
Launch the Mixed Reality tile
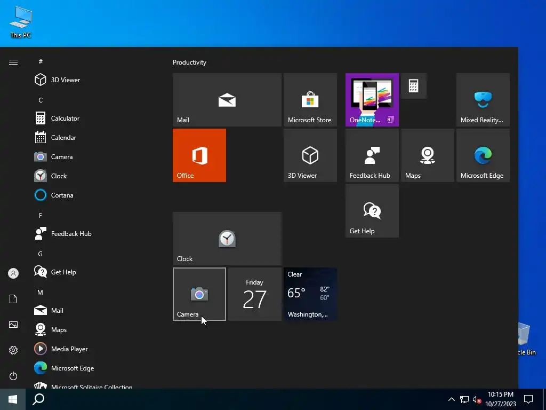pyautogui.click(x=483, y=100)
